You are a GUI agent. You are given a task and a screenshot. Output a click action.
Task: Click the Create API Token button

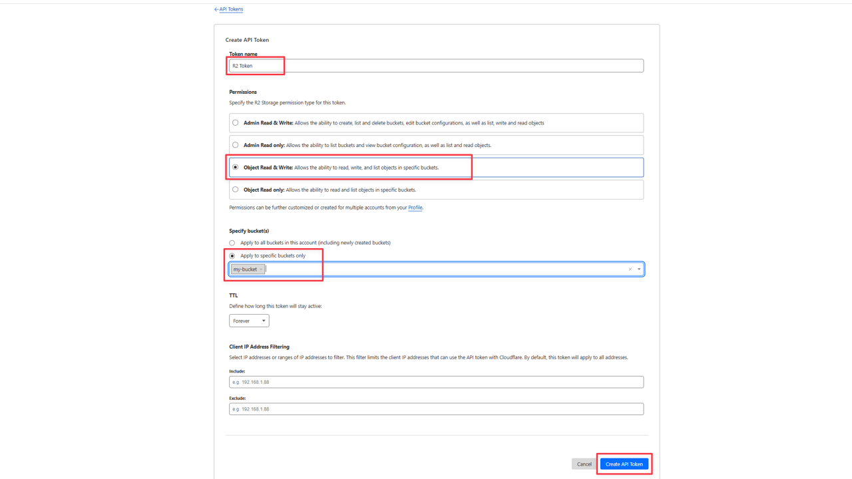[x=624, y=464]
